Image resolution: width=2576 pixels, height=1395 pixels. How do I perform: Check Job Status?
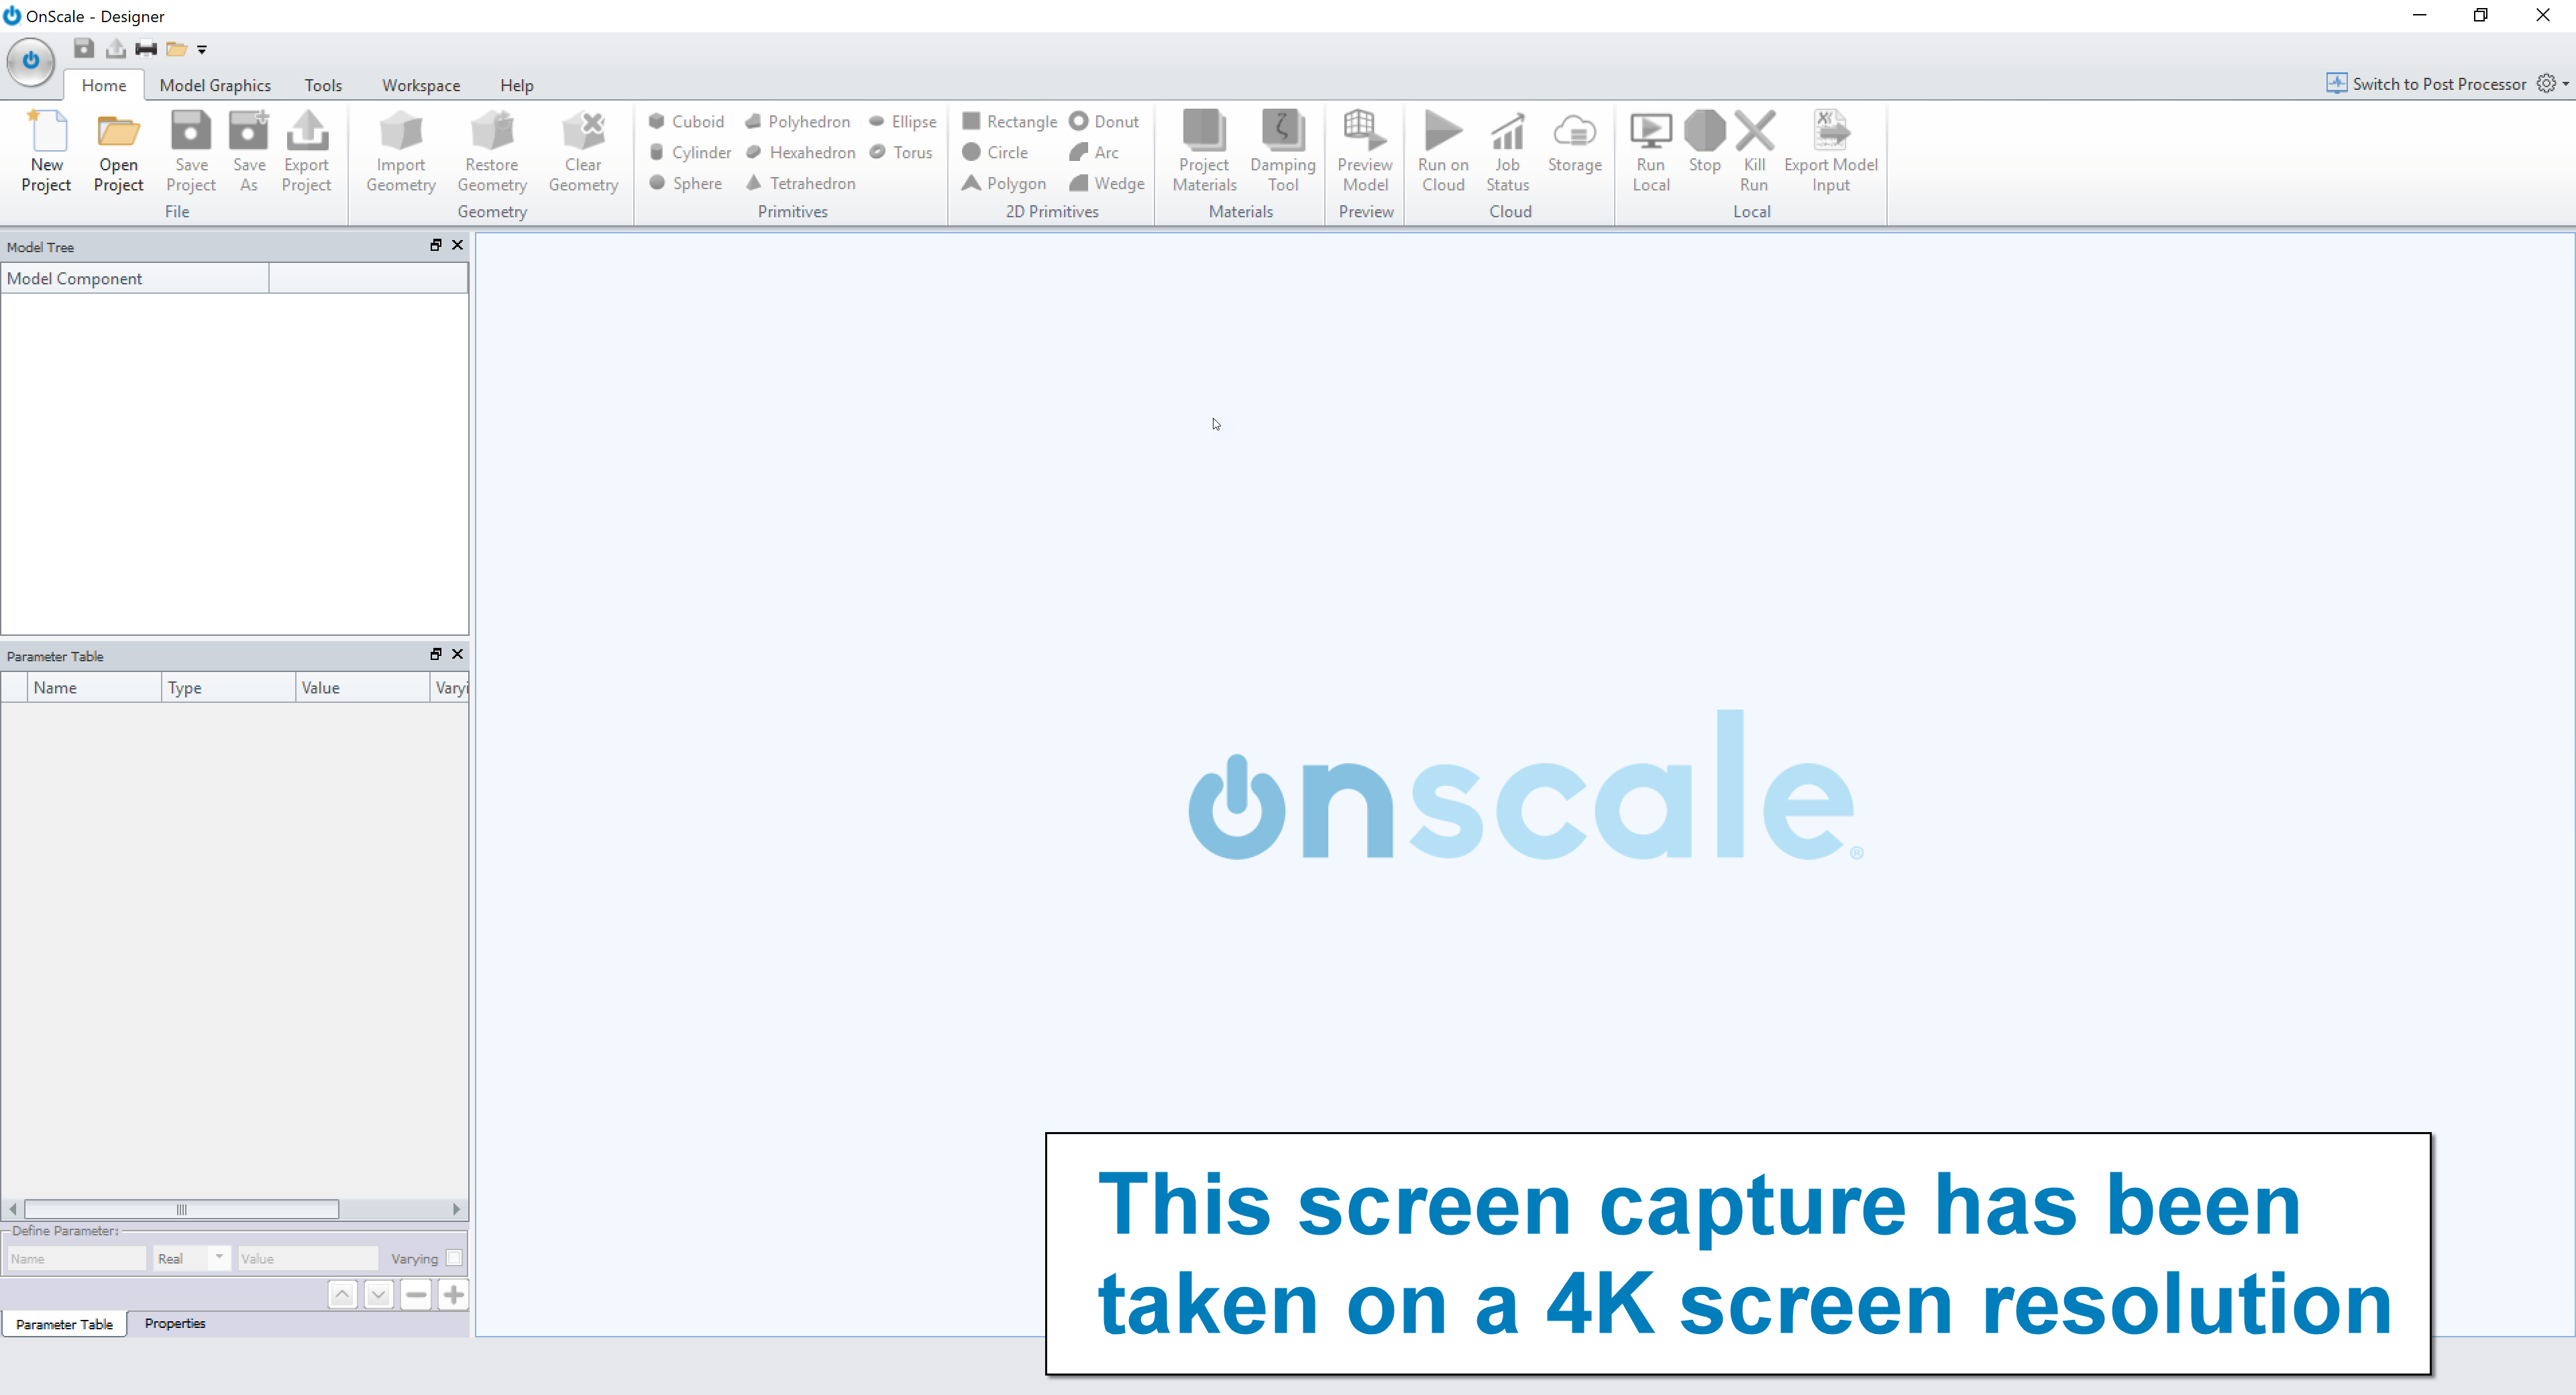point(1507,151)
